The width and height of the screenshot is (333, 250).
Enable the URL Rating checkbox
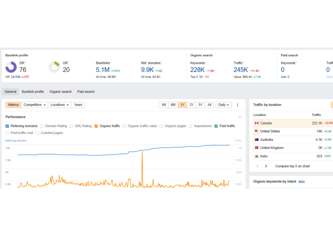[71, 126]
